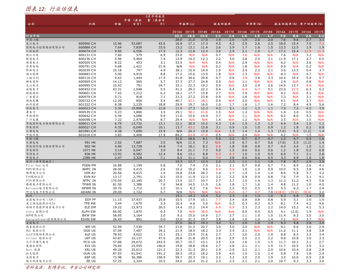350x276 pixels.
Task: Select ticker code "EDHN SW"
Action: (x=88, y=219)
